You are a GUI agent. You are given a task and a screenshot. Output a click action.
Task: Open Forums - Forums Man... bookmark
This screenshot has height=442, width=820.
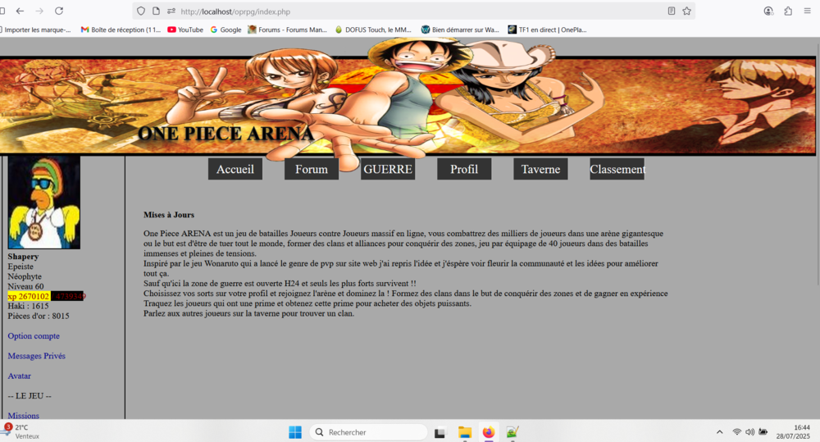pyautogui.click(x=287, y=30)
